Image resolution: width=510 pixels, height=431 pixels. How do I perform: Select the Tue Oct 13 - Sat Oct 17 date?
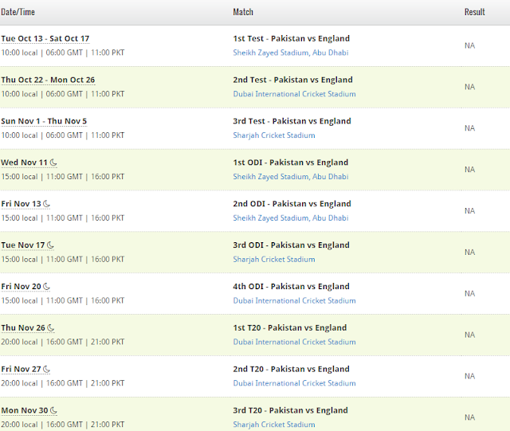pos(45,38)
